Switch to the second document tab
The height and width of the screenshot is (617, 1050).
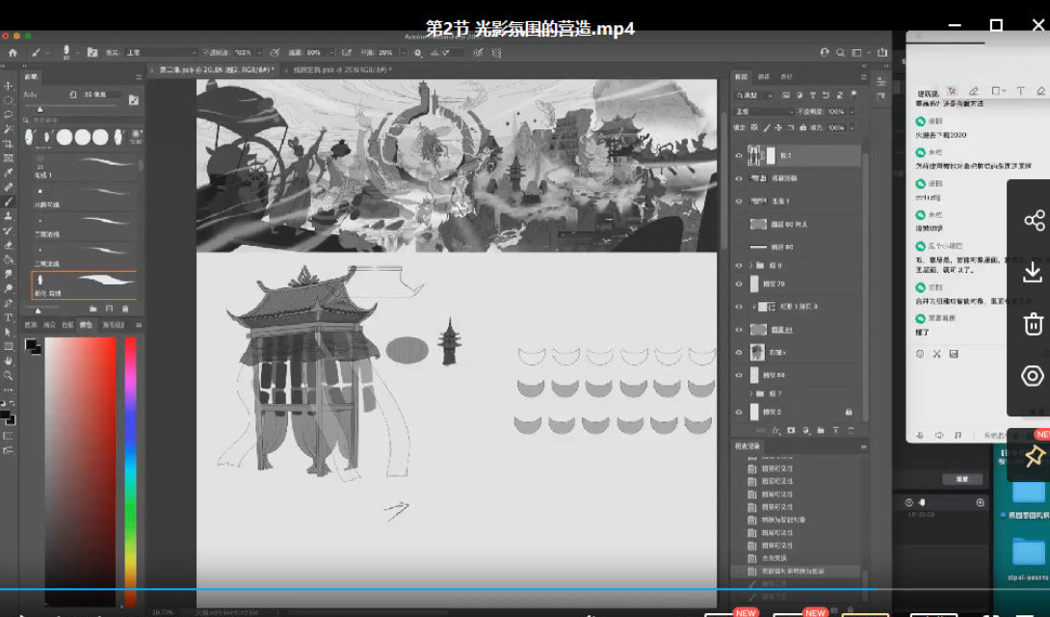click(342, 69)
